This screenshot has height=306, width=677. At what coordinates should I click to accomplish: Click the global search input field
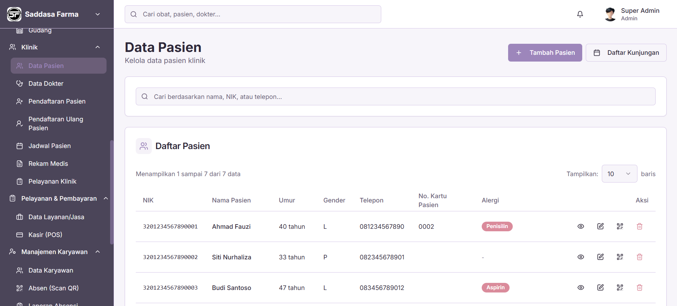point(253,14)
